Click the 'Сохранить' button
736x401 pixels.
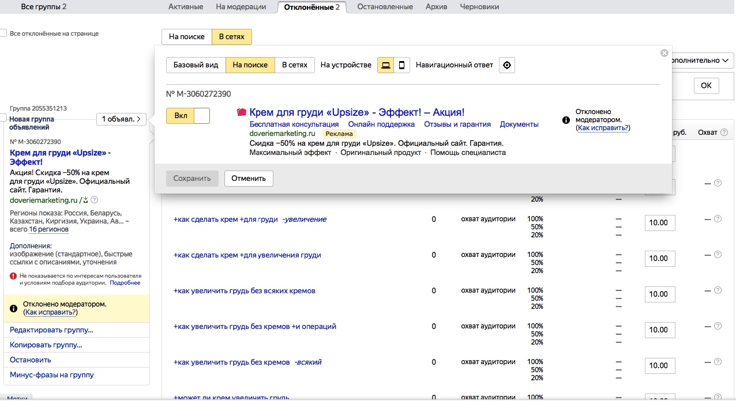(x=193, y=179)
